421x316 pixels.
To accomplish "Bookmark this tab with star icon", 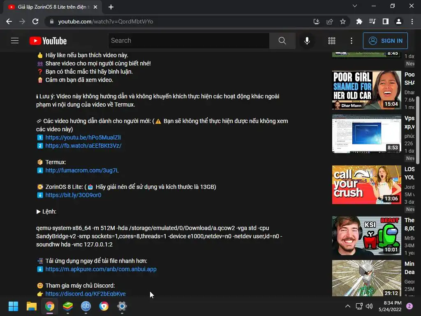I will pos(343,21).
